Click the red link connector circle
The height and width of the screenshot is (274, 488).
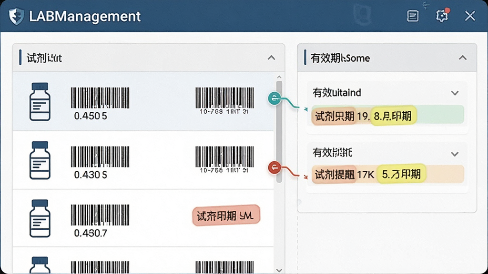pyautogui.click(x=274, y=168)
